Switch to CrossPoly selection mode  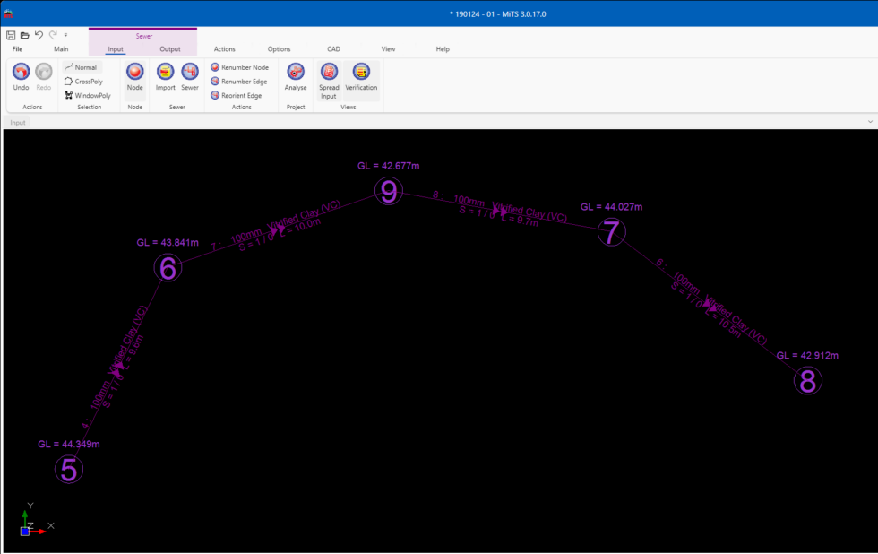pos(82,82)
